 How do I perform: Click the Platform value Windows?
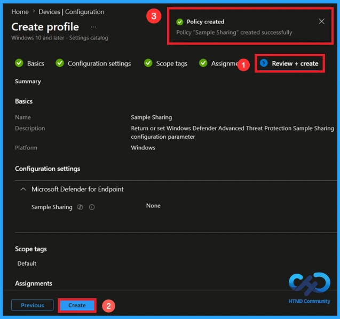click(143, 148)
